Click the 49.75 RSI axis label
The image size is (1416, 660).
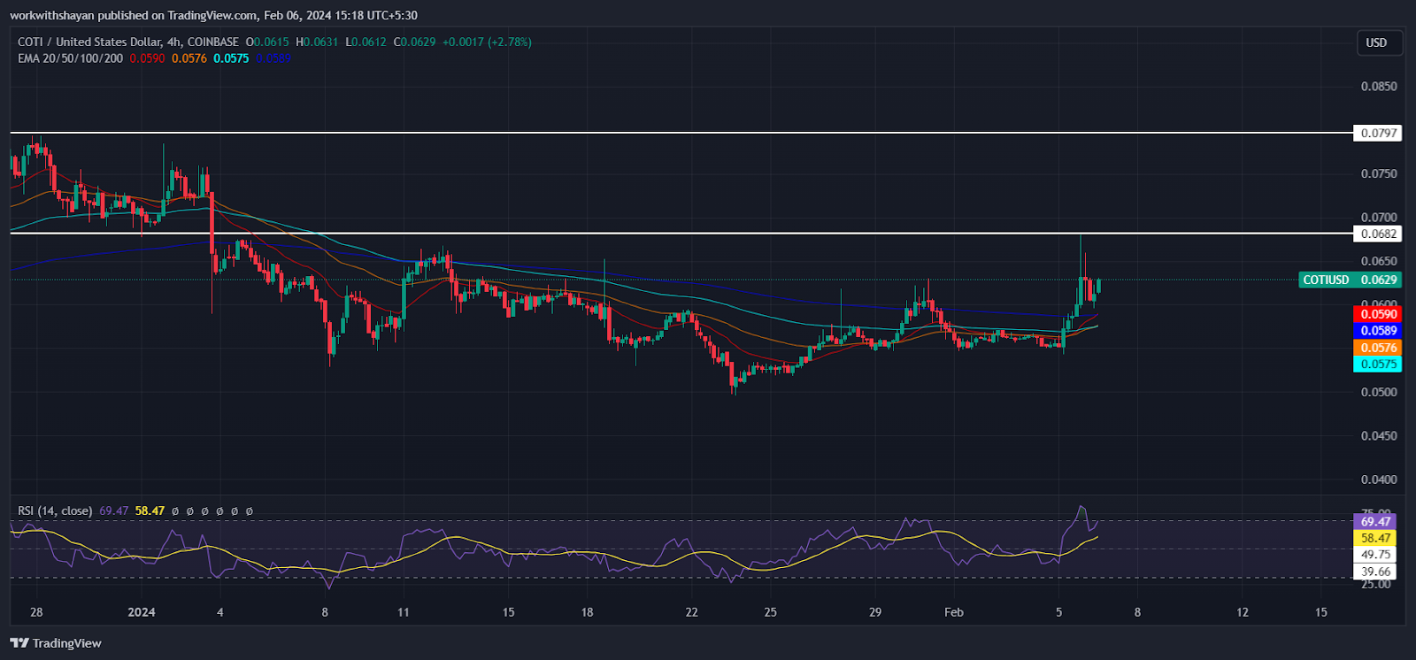coord(1375,555)
